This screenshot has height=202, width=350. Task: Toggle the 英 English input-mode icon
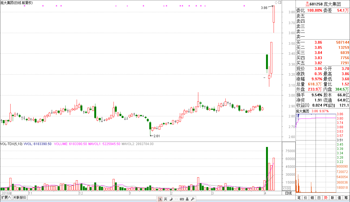[x=166, y=199]
